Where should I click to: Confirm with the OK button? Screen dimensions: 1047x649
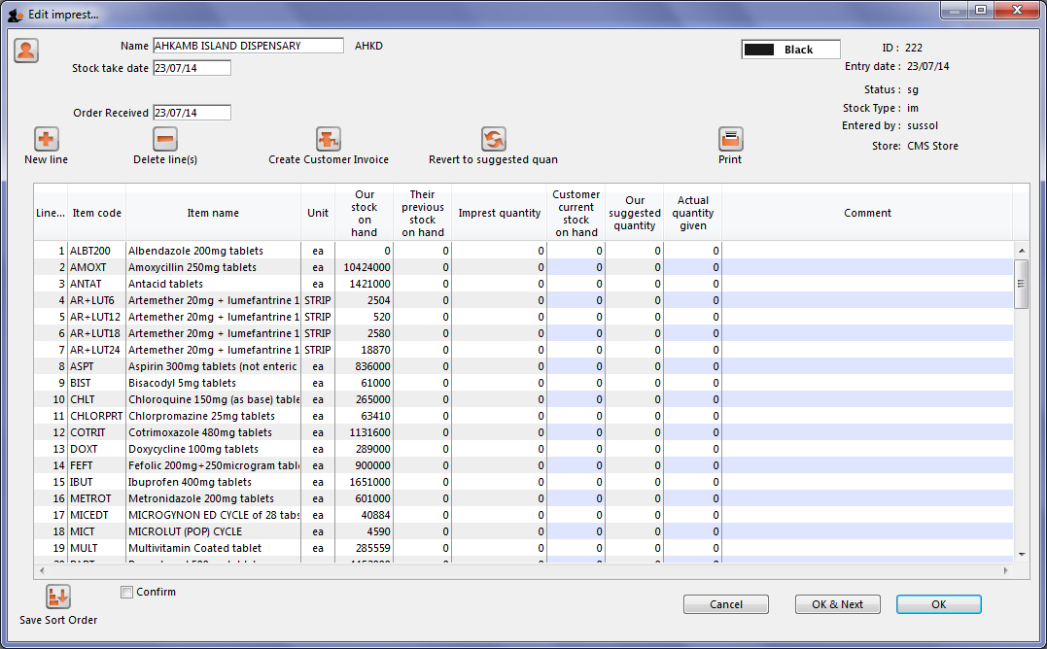[x=938, y=604]
